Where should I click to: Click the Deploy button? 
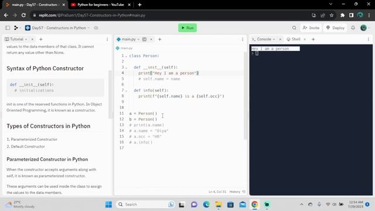(x=335, y=28)
